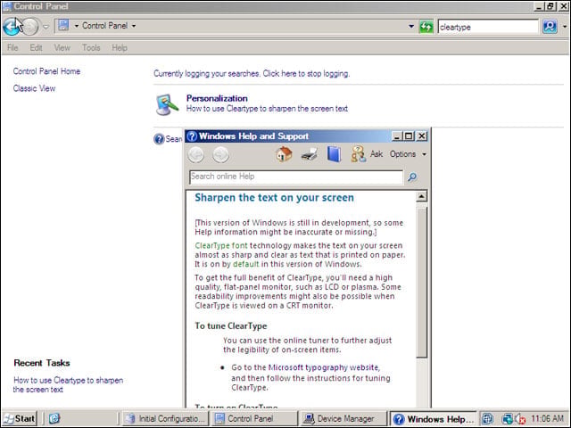Image resolution: width=571 pixels, height=428 pixels.
Task: Click Help window back button
Action: 196,154
